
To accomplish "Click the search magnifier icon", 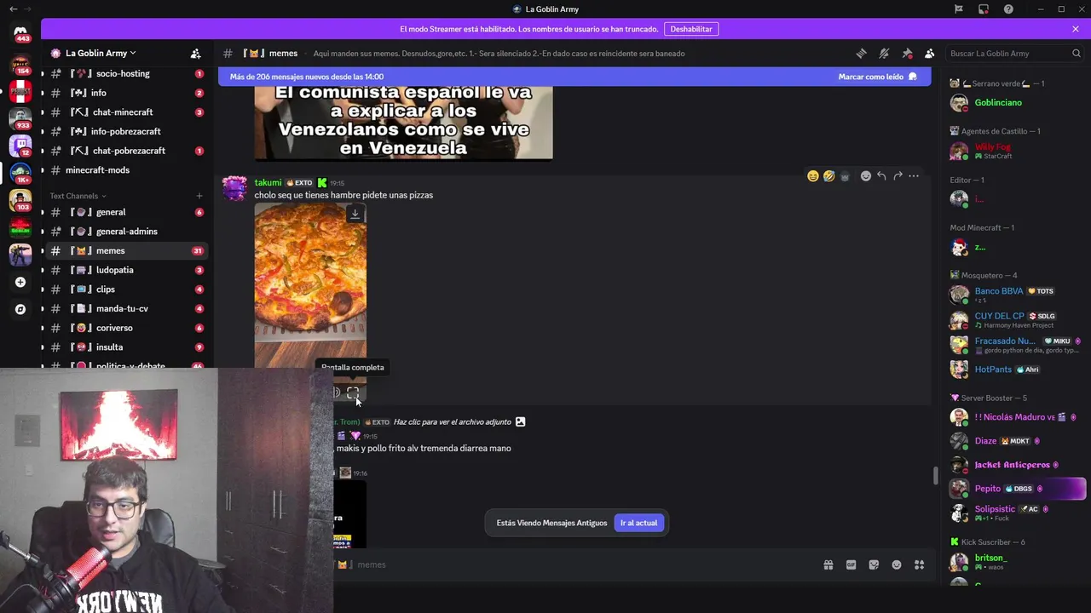I will click(1076, 53).
